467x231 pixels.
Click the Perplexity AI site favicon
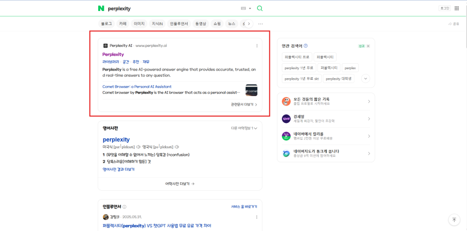coord(105,46)
